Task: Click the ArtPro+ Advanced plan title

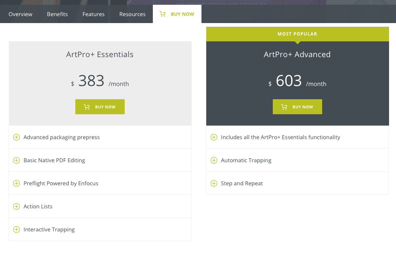Action: 297,55
